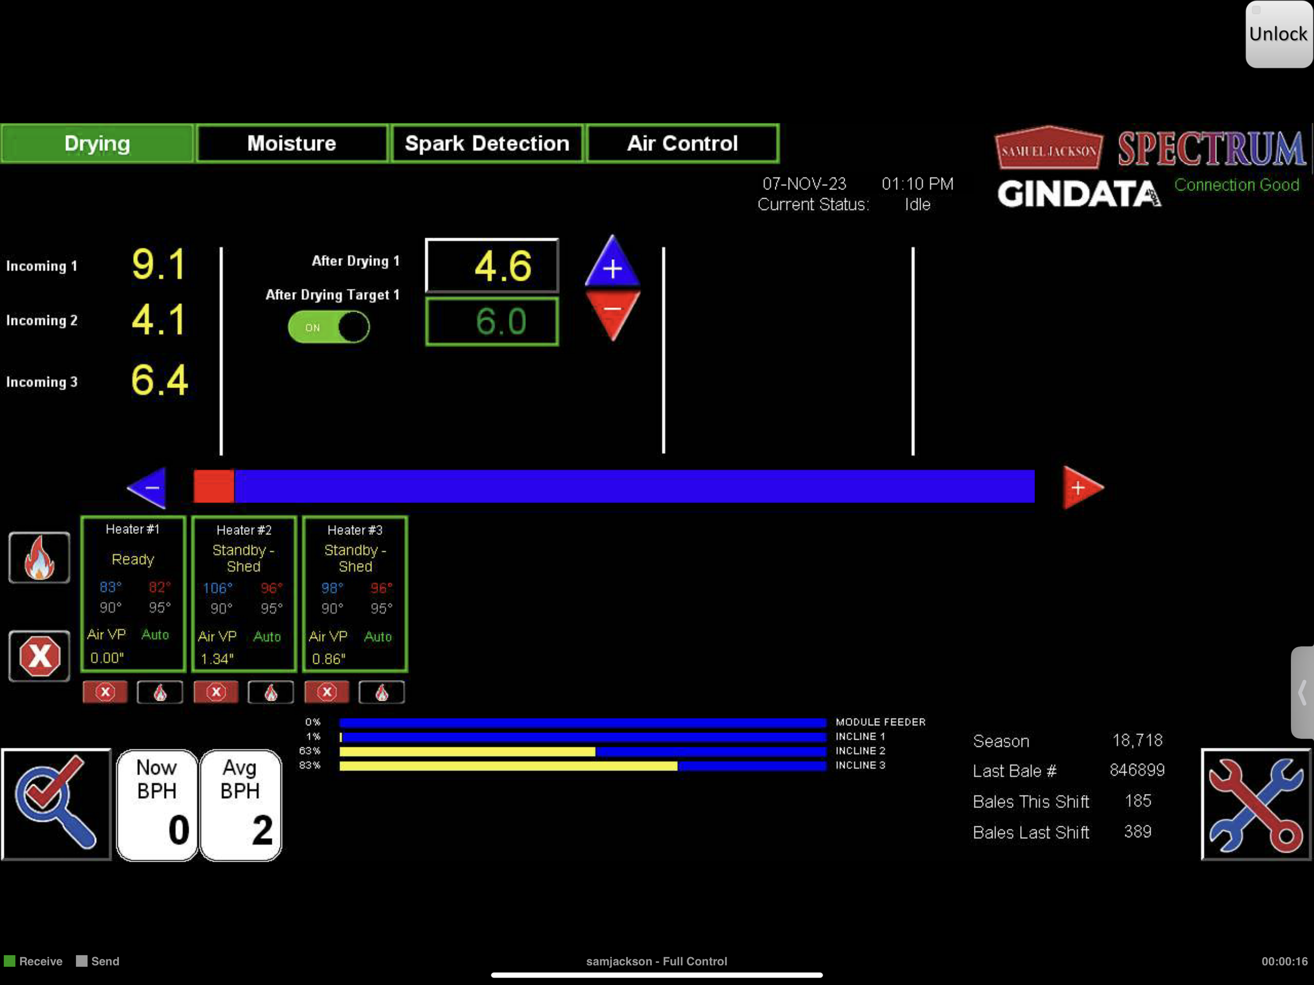1314x985 pixels.
Task: Click the red-blue heat level bar
Action: 613,487
